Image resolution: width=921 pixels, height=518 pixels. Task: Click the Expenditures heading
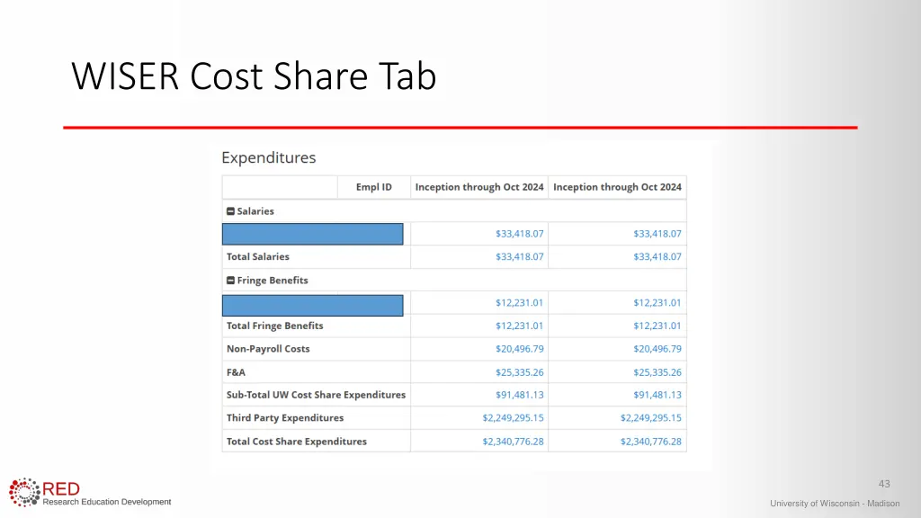click(268, 158)
